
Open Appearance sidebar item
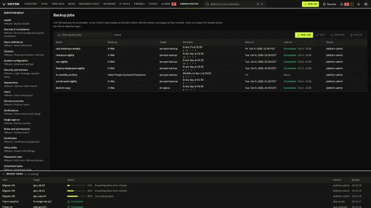24,84
